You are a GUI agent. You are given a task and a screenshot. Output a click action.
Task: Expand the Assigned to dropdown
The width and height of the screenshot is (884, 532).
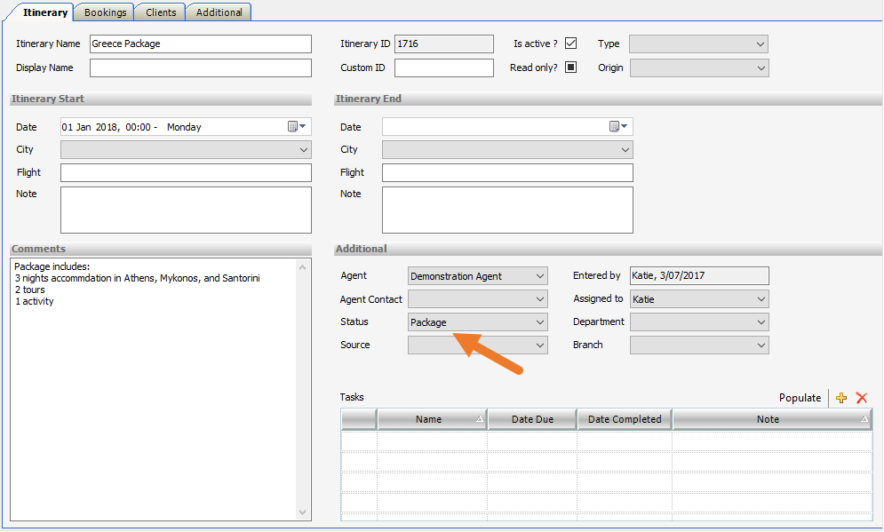tap(761, 299)
